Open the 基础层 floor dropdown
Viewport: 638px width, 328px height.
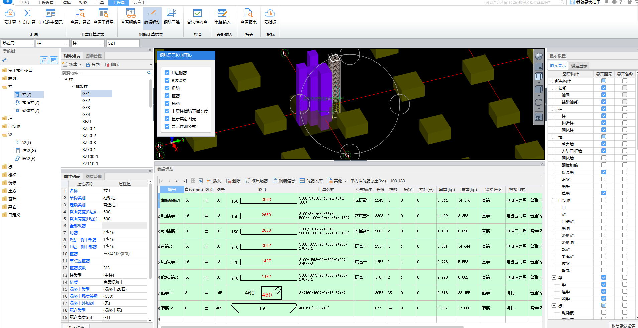[32, 43]
